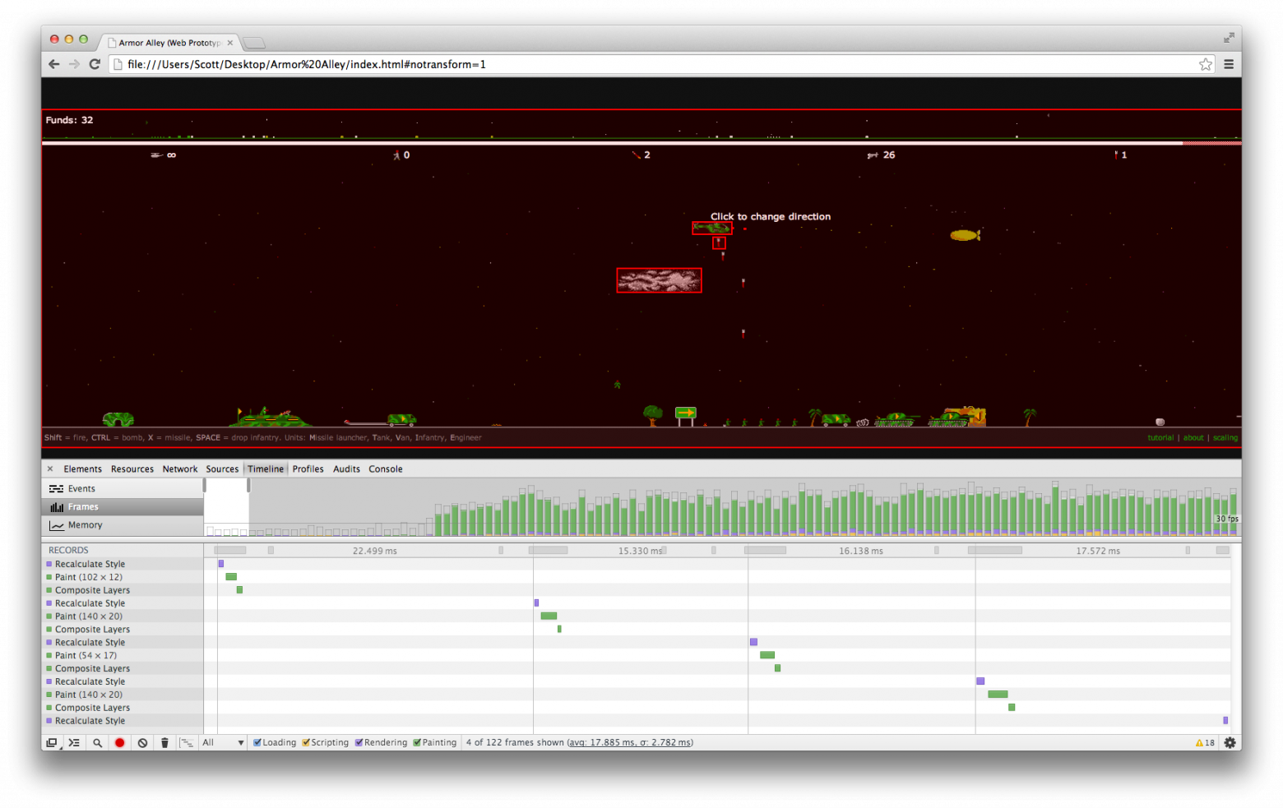Click the 22.499 ms frame header
Image resolution: width=1283 pixels, height=808 pixels.
375,551
